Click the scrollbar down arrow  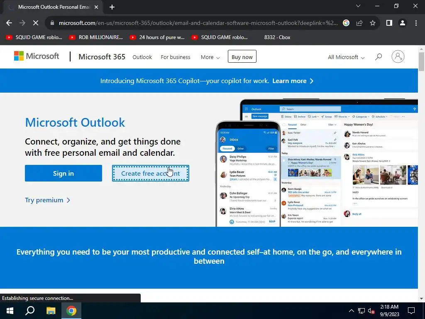(x=421, y=299)
